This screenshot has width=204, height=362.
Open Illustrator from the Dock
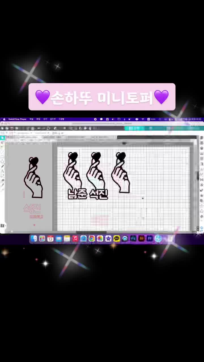tap(141, 239)
